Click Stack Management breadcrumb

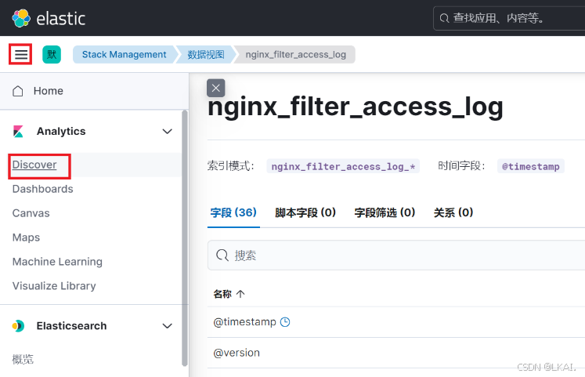click(124, 55)
